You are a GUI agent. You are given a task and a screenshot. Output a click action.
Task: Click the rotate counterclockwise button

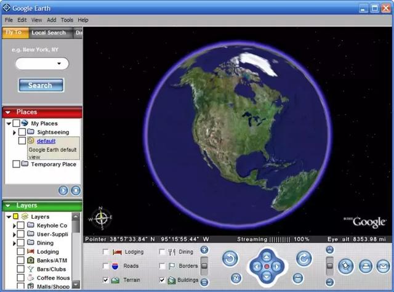point(230,259)
